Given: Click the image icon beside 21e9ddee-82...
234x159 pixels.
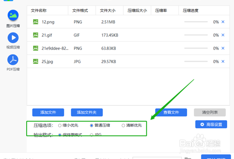Looking at the screenshot, I should tap(36, 48).
